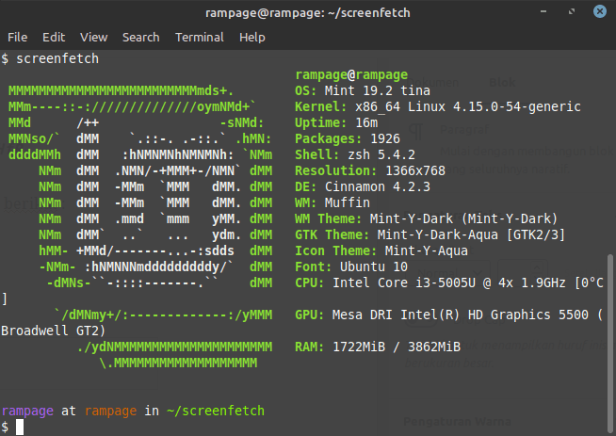The image size is (616, 436).
Task: Open the File menu
Action: (17, 38)
